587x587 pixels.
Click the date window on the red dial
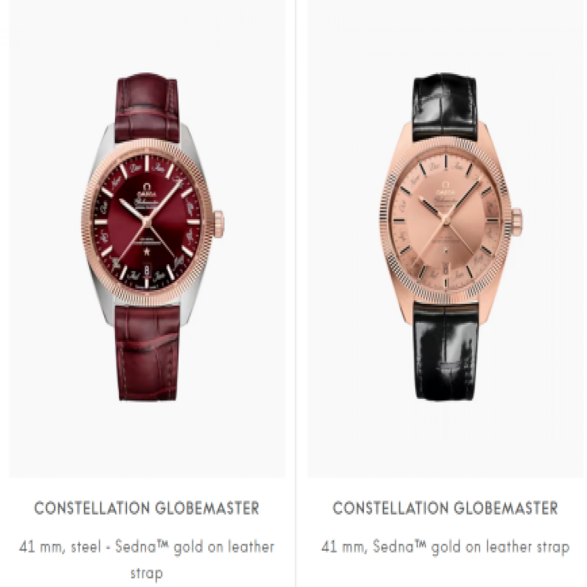[148, 269]
